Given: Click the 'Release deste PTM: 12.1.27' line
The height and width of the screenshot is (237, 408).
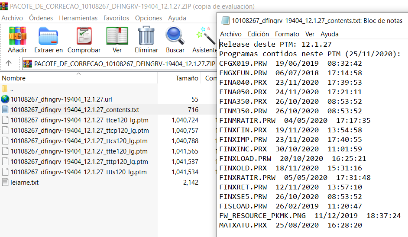Looking at the screenshot, I should pos(275,44).
